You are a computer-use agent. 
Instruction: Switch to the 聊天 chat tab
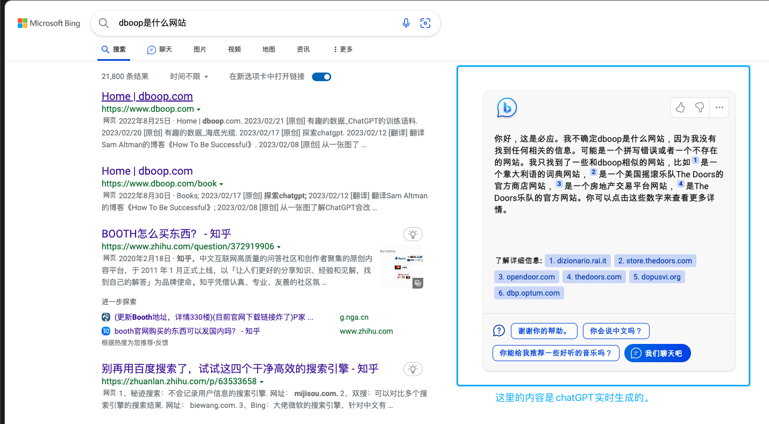coord(160,49)
